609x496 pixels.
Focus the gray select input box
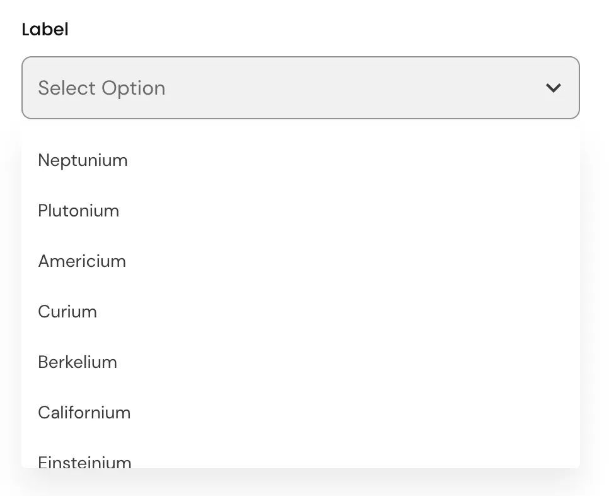coord(300,88)
